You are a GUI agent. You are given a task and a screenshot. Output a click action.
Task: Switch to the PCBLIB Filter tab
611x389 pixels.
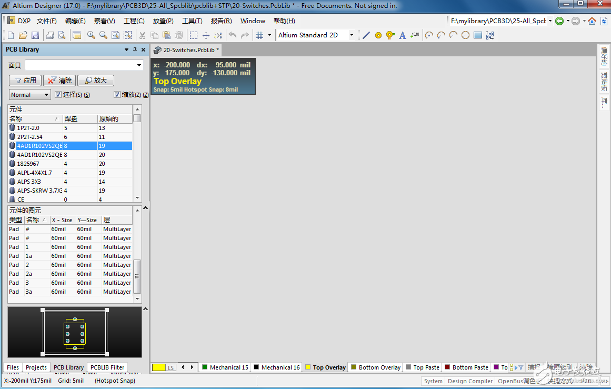107,367
